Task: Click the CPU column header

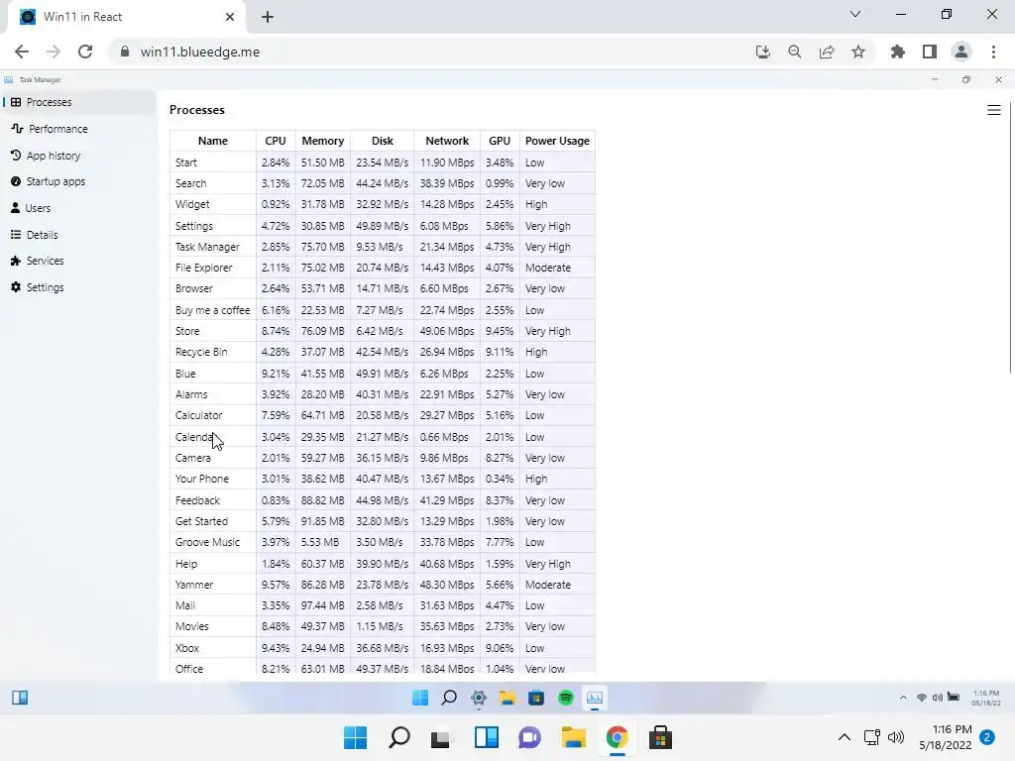Action: [276, 141]
